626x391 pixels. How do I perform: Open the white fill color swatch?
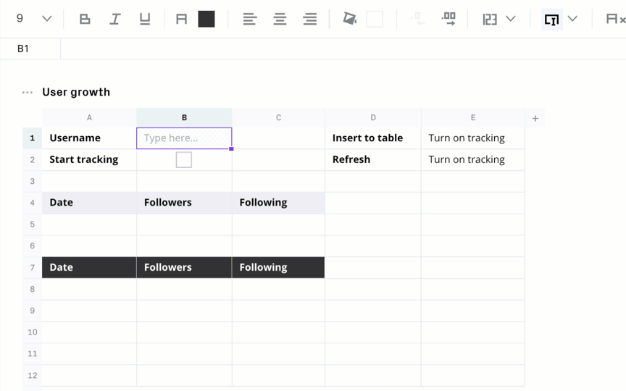[x=375, y=19]
